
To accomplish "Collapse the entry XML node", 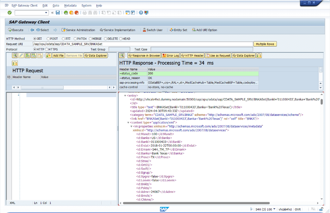I will pos(125,96).
